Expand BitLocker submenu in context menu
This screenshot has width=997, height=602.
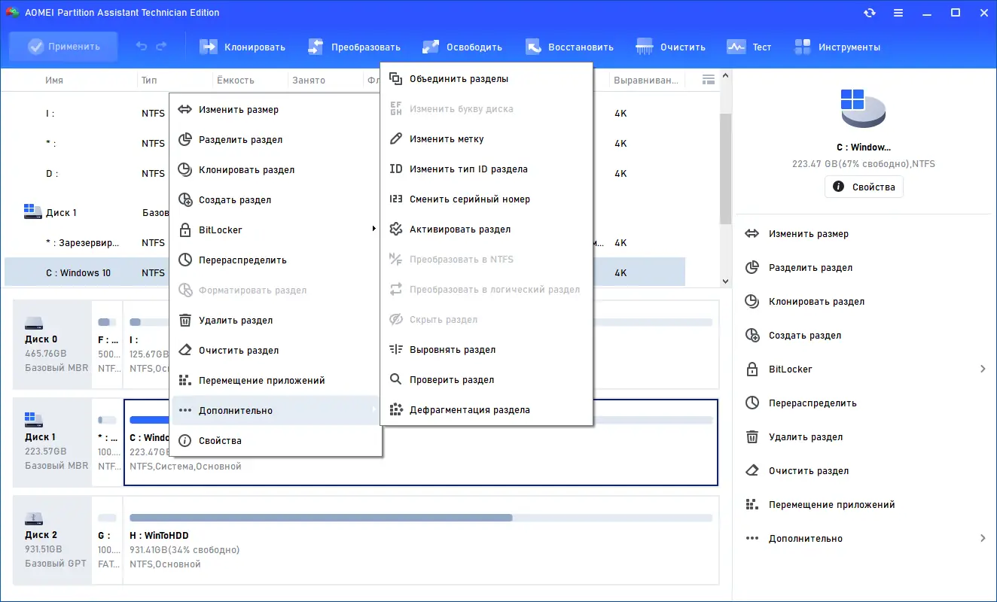pos(276,230)
